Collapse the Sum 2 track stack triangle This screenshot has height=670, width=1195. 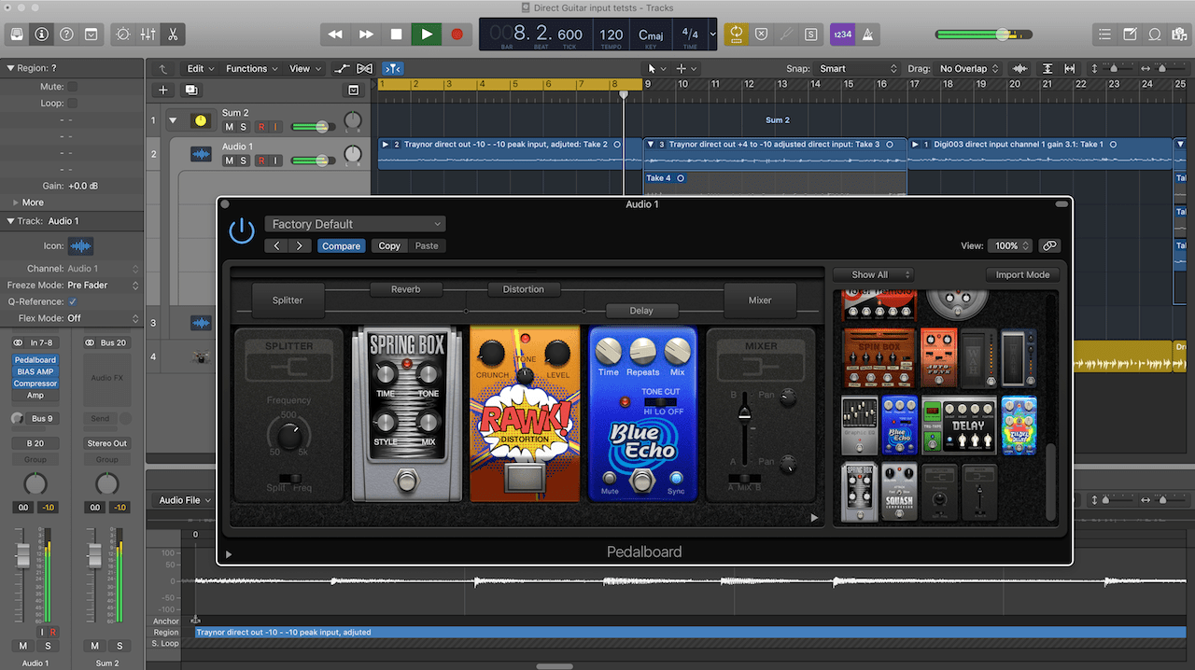(x=172, y=120)
